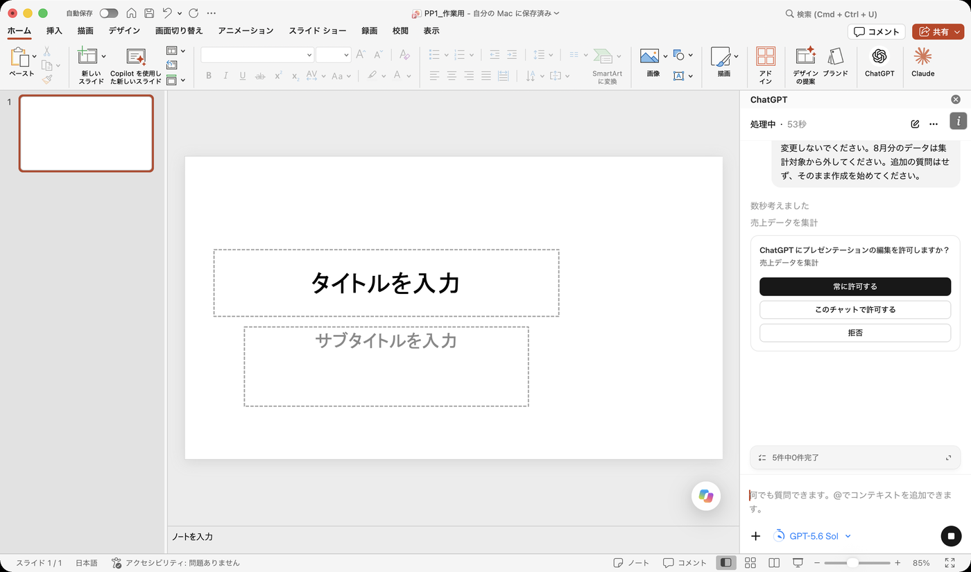Image resolution: width=971 pixels, height=572 pixels.
Task: Select the Format Painter brush icon
Action: pos(46,79)
